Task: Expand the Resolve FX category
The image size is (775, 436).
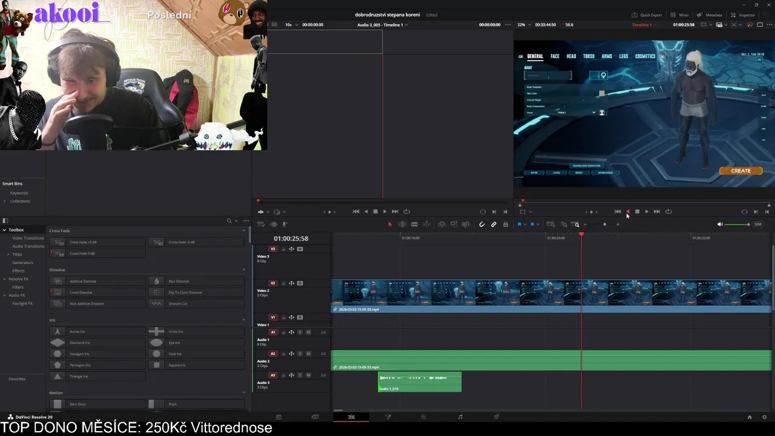Action: [x=4, y=279]
